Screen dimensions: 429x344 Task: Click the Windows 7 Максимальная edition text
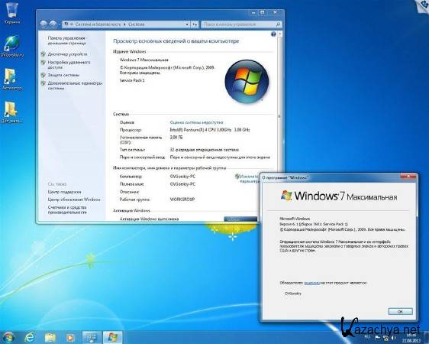coord(144,60)
